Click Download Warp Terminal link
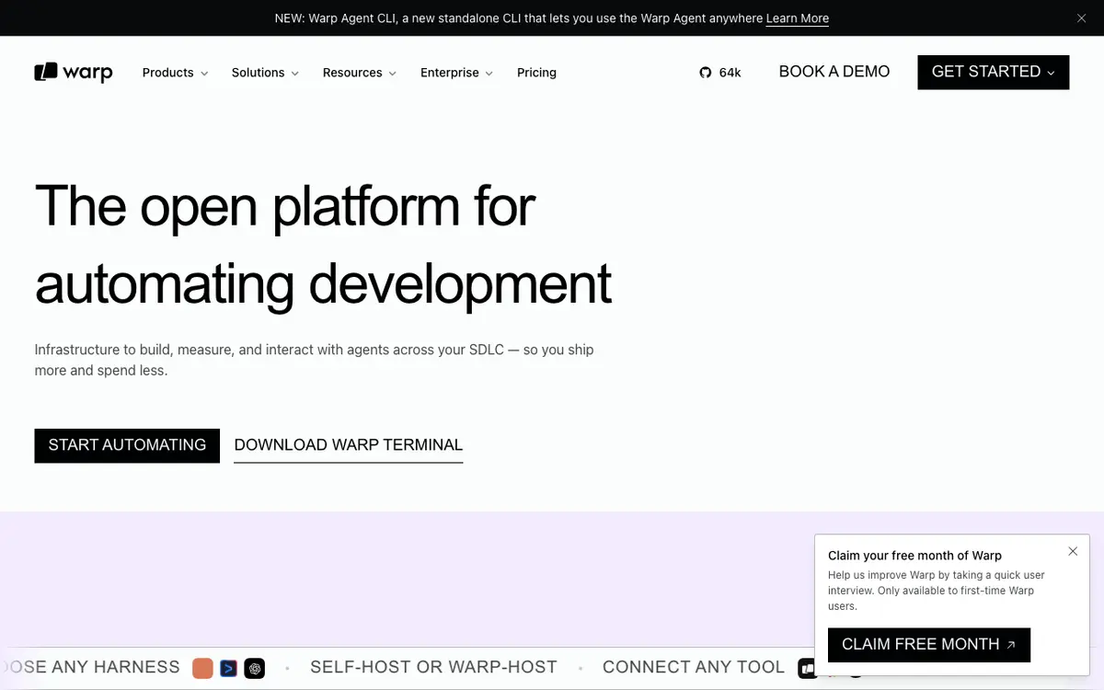The height and width of the screenshot is (690, 1104). click(348, 445)
